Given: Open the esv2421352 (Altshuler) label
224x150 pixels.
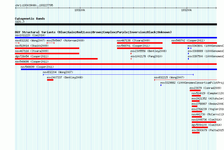Looking at the screenshot, I should point(208,98).
